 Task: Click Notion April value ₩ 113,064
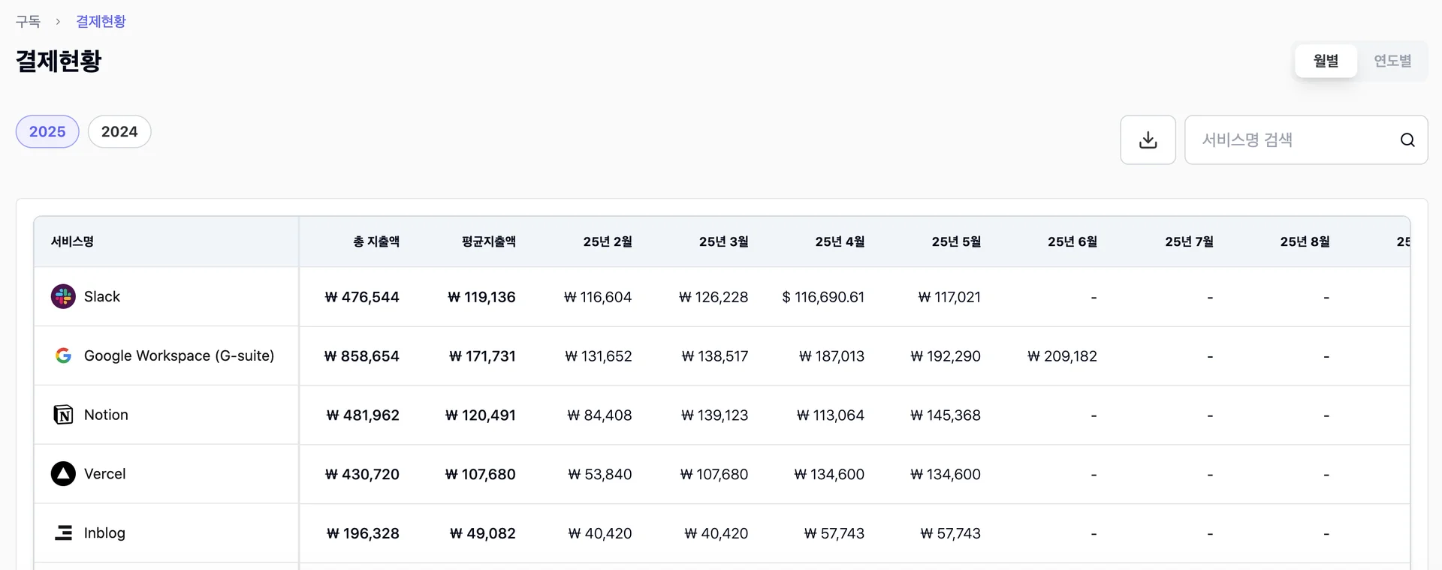click(x=831, y=415)
